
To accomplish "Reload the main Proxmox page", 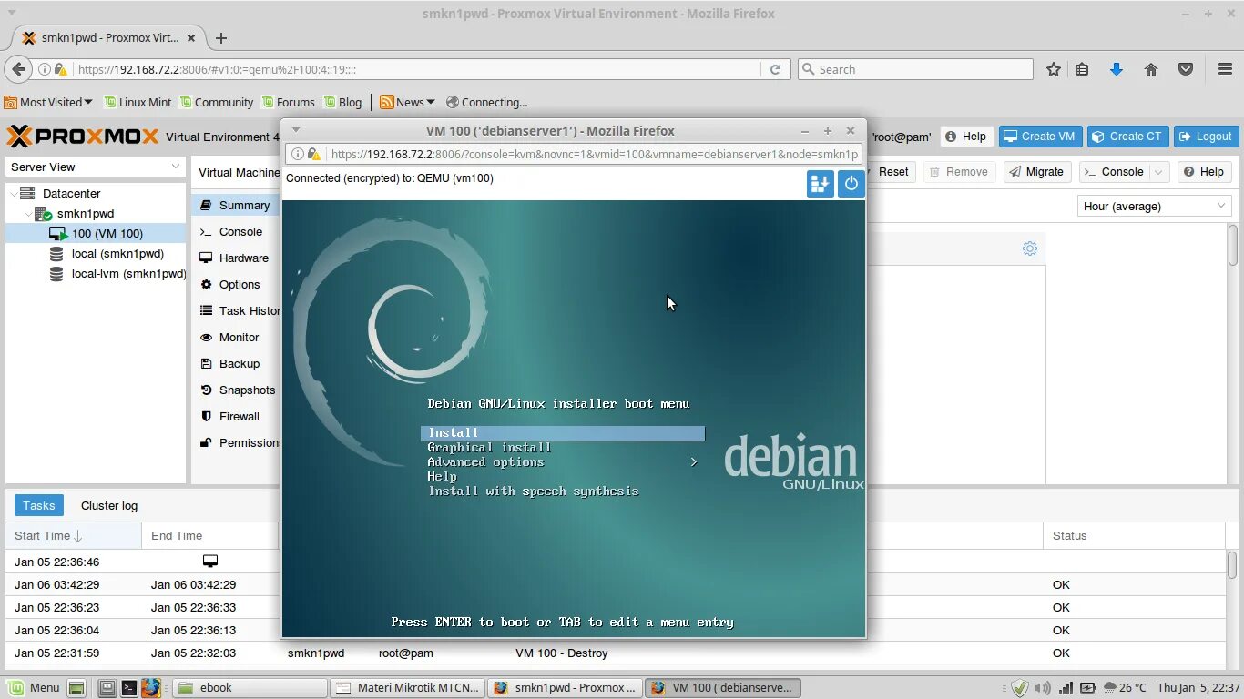I will pos(775,69).
